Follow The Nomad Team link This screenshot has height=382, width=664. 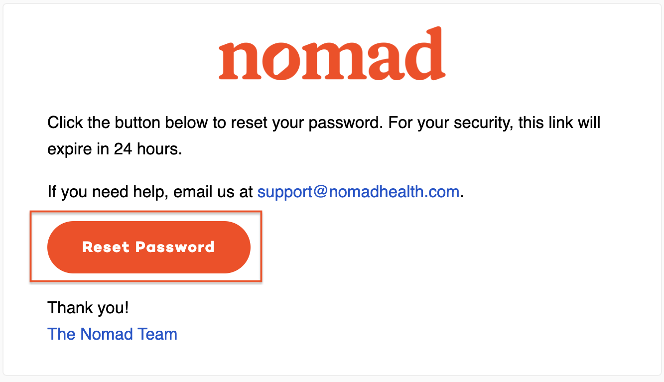[x=112, y=334]
